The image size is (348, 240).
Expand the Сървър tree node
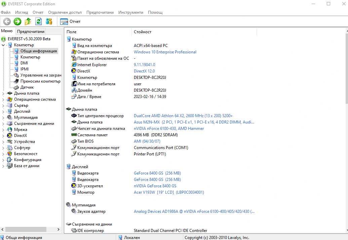[3, 105]
